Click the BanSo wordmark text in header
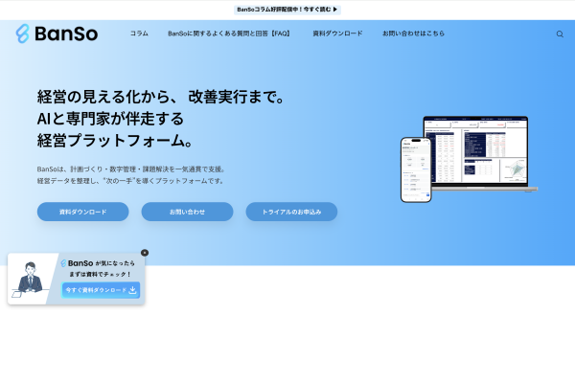The image size is (575, 383). [64, 34]
